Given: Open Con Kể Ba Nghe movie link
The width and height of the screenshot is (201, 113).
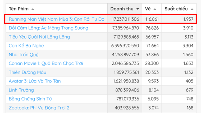Looking at the screenshot, I should point(26,46).
